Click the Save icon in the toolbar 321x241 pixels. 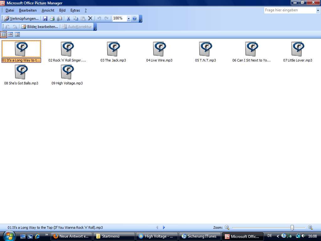tap(45, 19)
